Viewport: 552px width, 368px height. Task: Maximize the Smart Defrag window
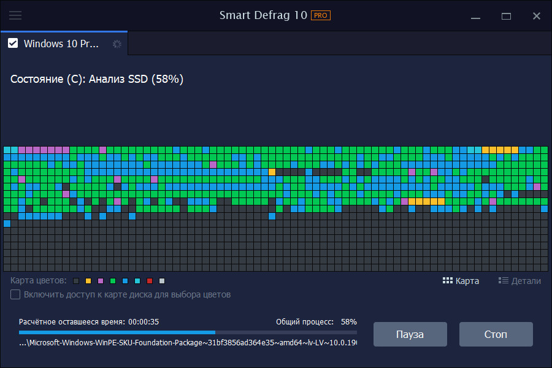click(506, 16)
